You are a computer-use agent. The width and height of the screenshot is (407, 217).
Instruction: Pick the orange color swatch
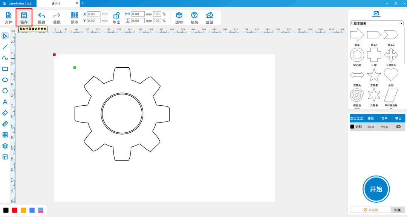point(23,210)
